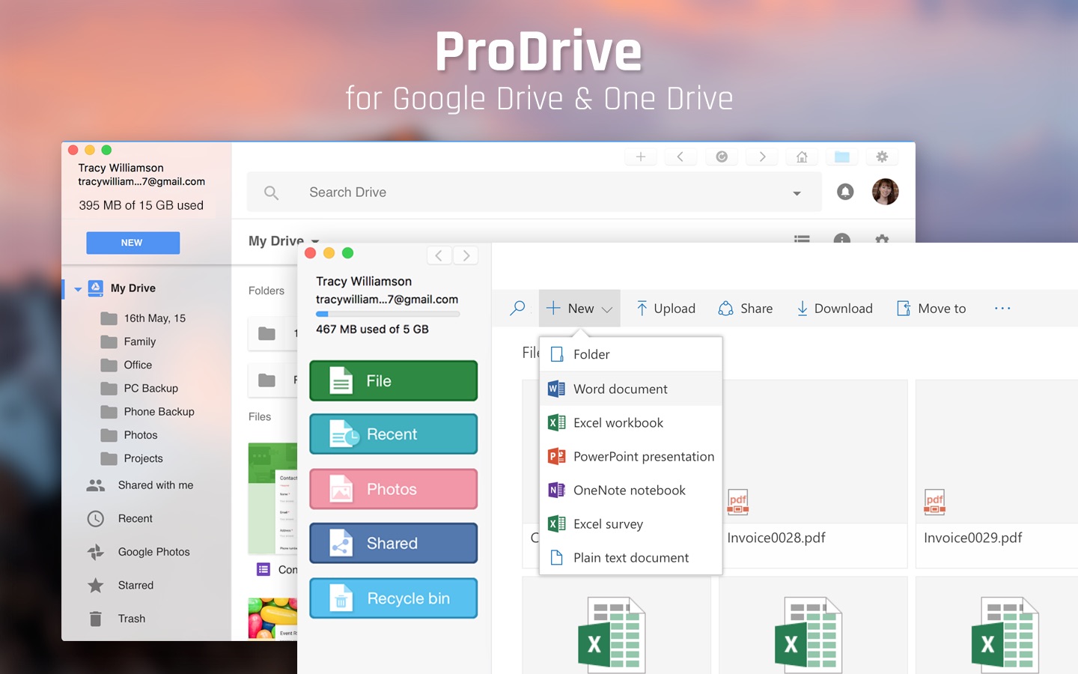Open more options ellipsis in OneDrive toolbar

point(1002,308)
